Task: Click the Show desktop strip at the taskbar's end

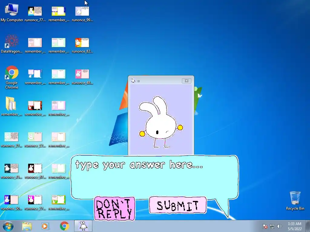Action: pos(308,226)
